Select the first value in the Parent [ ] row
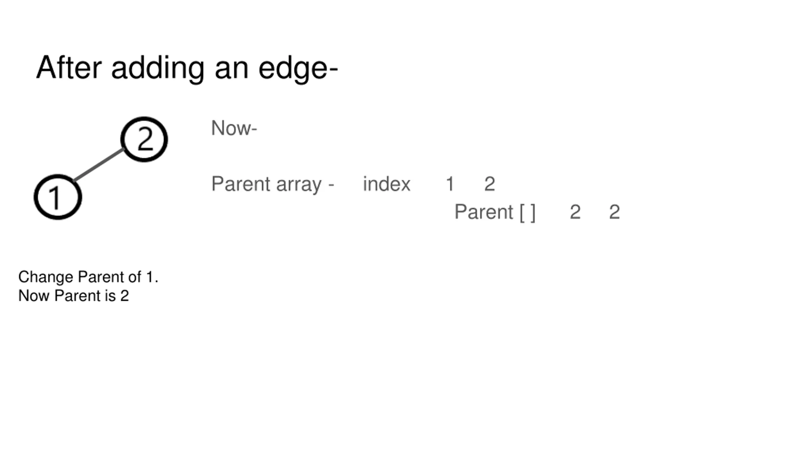 pyautogui.click(x=575, y=212)
